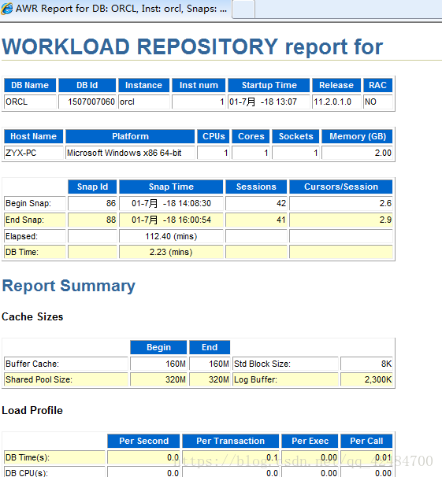Click the Cores column header
The width and height of the screenshot is (442, 477).
[x=251, y=136]
